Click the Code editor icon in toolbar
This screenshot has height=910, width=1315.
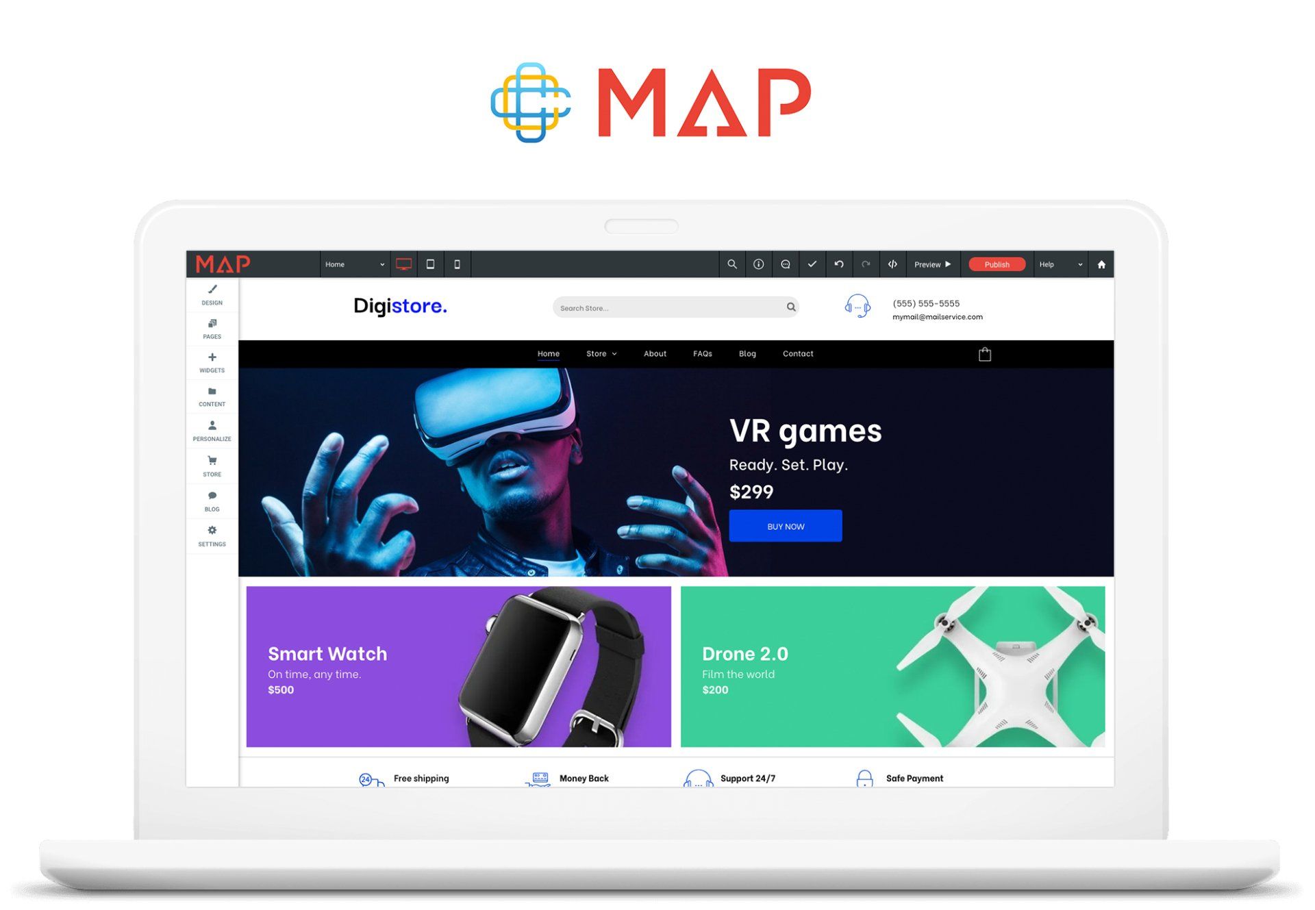point(892,265)
